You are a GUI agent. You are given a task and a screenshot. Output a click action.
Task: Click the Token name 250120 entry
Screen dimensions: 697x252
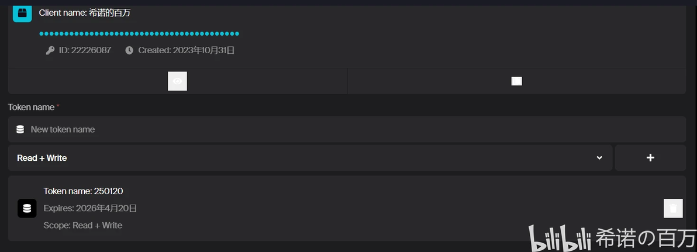point(83,191)
